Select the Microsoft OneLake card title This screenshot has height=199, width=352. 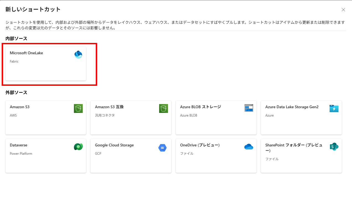[x=26, y=53]
